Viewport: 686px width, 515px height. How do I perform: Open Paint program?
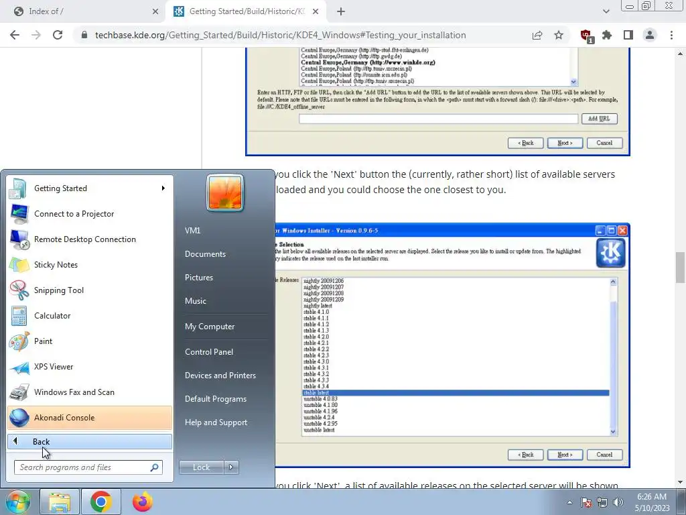click(90, 341)
